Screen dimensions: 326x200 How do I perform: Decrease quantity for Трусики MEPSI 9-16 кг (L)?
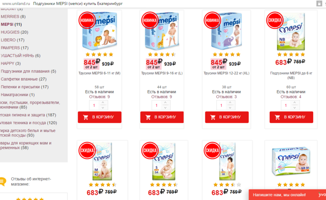(x=165, y=108)
